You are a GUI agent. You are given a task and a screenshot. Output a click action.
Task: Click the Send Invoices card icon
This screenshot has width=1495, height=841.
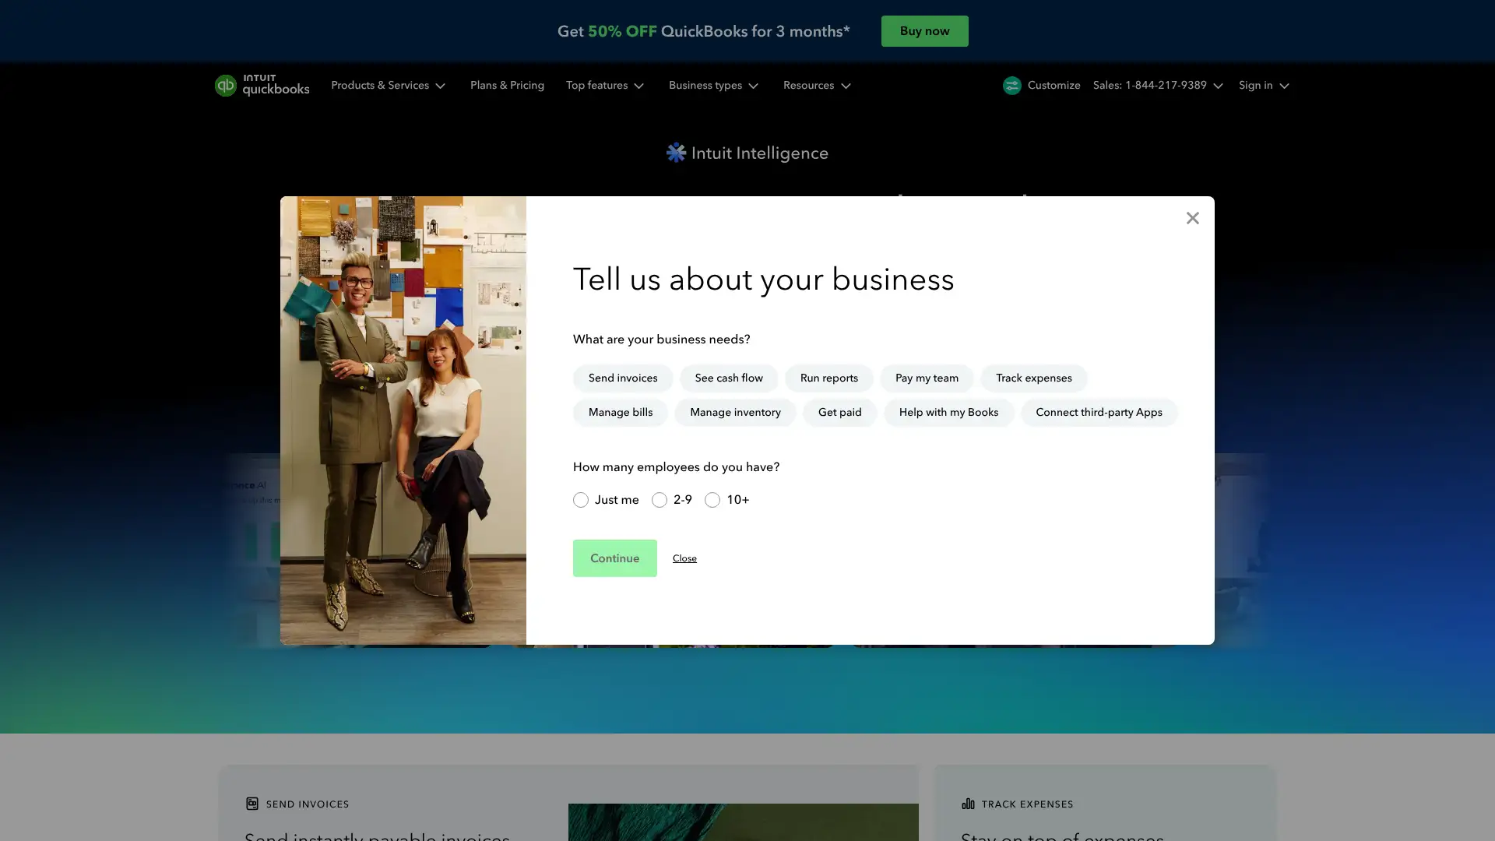252,804
